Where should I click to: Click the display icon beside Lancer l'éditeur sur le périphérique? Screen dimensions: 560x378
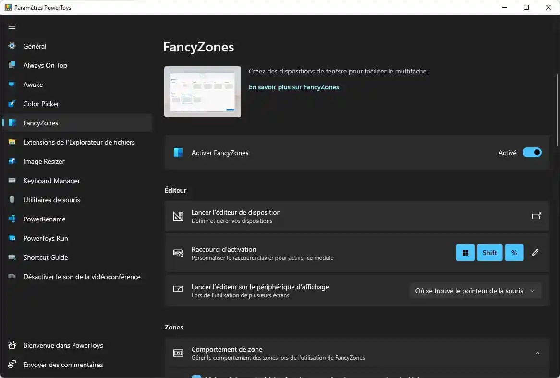[178, 289]
